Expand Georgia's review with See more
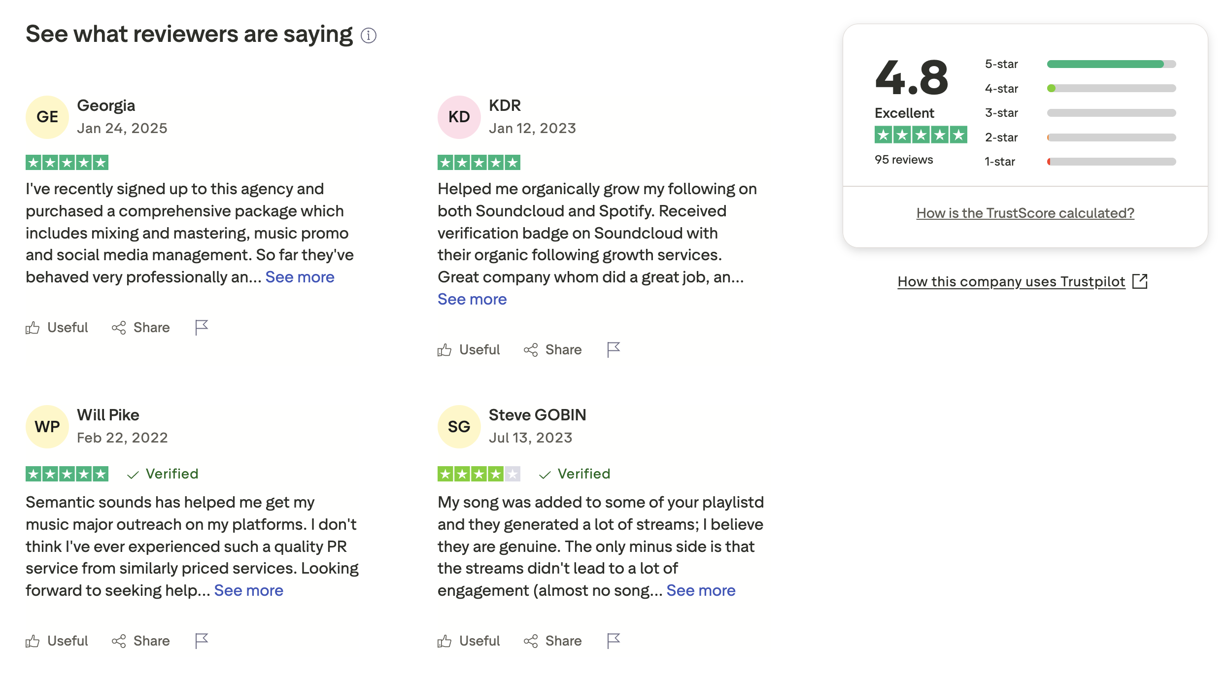The height and width of the screenshot is (683, 1228). [300, 277]
